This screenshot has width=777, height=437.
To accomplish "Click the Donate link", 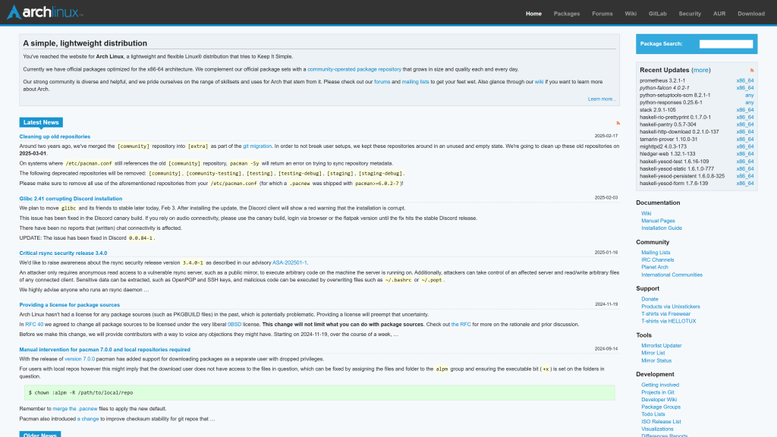I will tap(650, 299).
